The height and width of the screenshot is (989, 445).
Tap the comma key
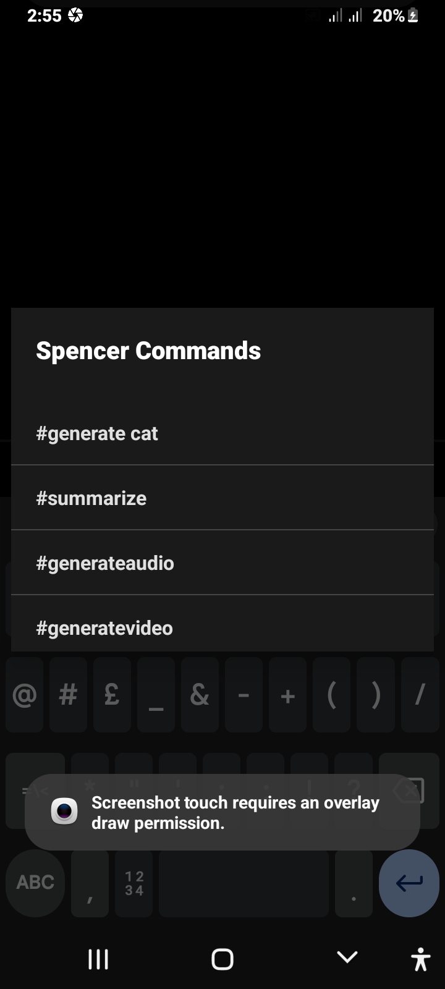[x=89, y=883]
